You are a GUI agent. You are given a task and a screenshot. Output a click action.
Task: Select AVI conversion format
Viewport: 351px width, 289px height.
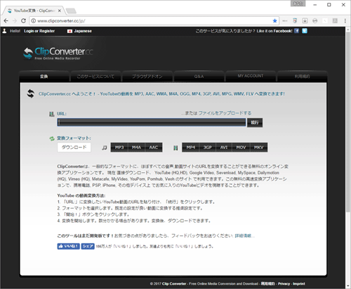(x=224, y=148)
